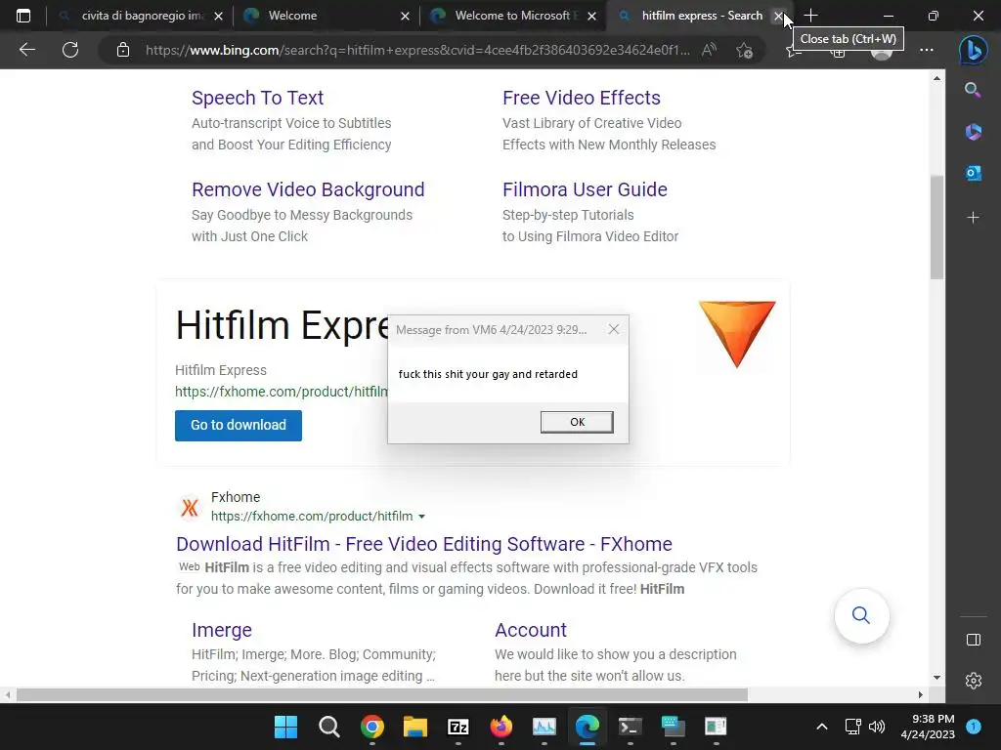Image resolution: width=1001 pixels, height=750 pixels.
Task: Open a new browser tab
Action: [x=810, y=16]
